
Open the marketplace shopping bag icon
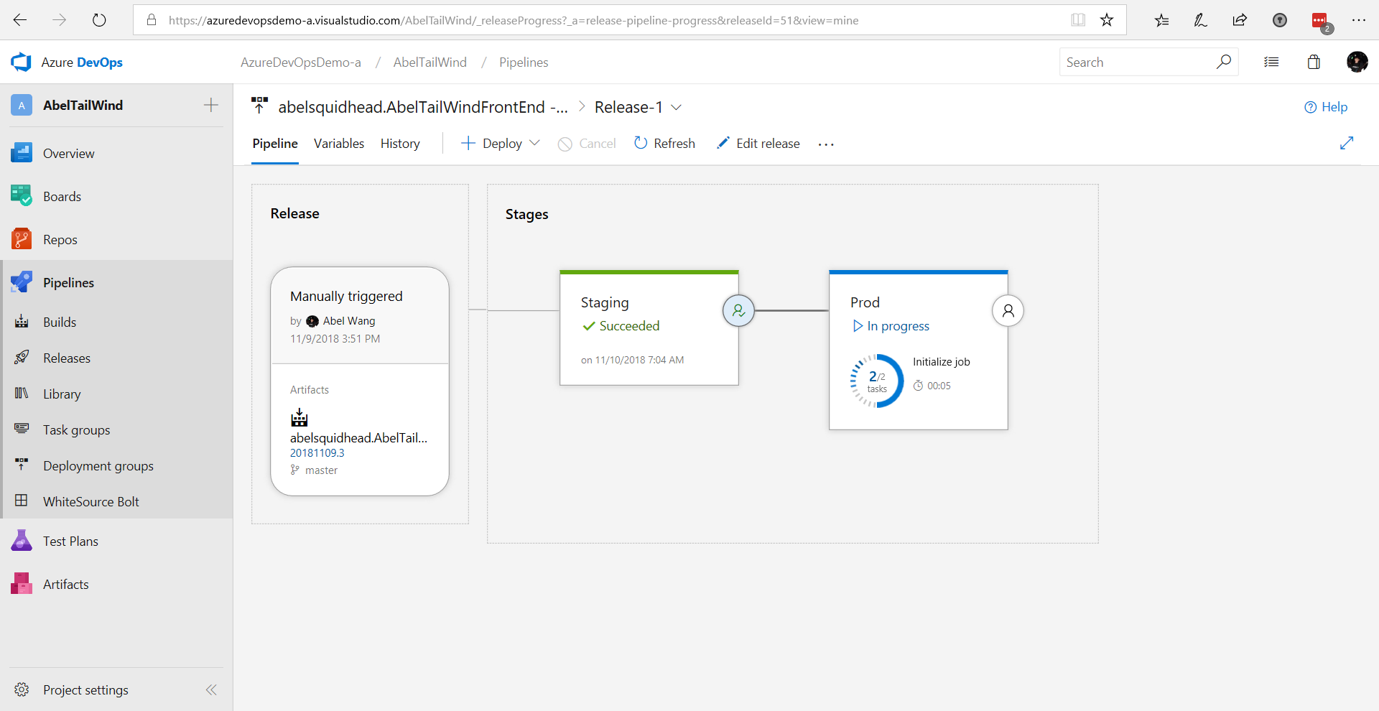[1314, 62]
